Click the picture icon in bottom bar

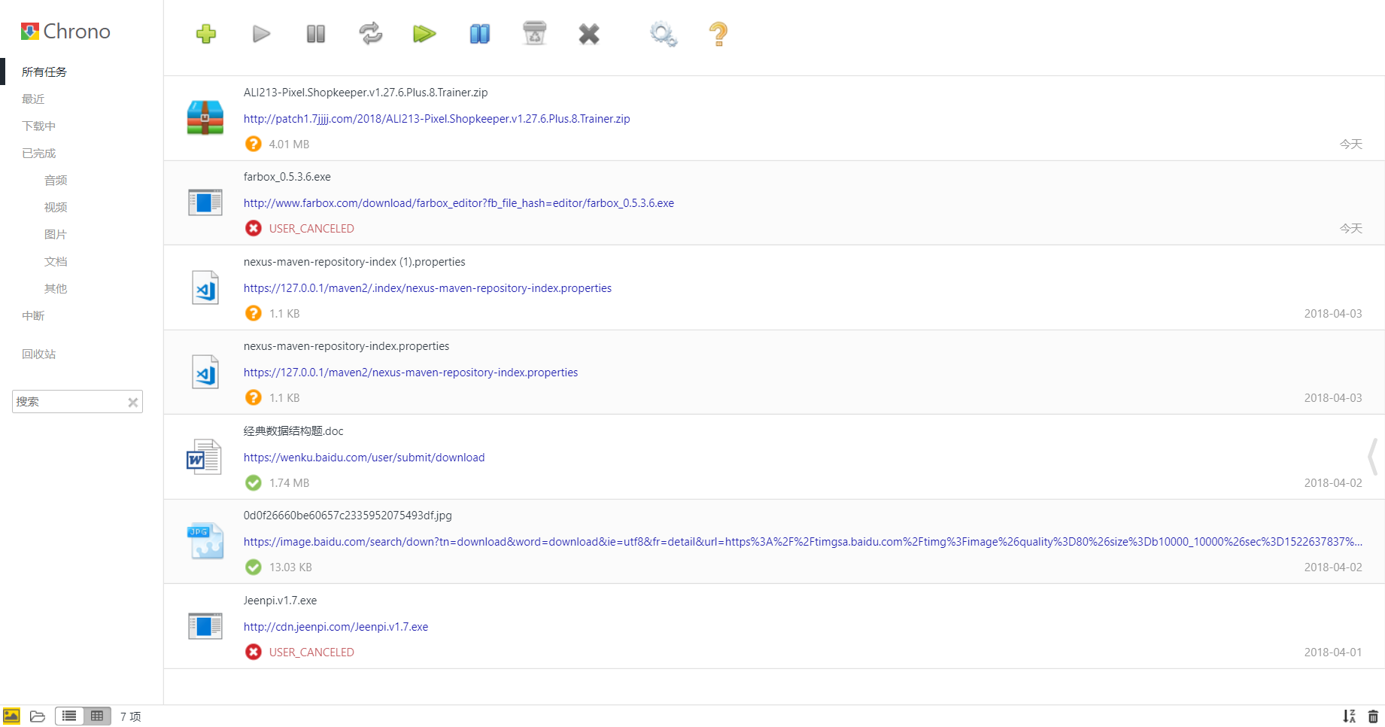click(x=11, y=716)
